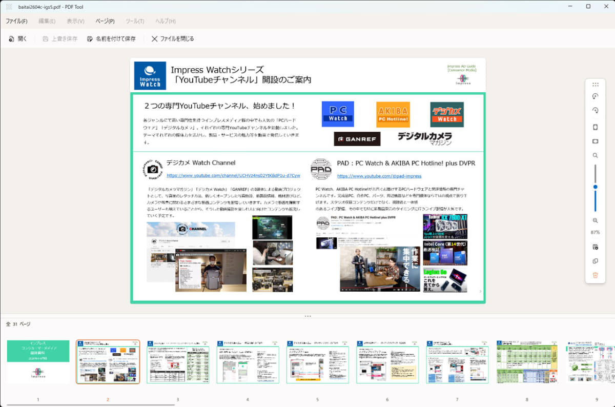Fit page to height icon
Image resolution: width=615 pixels, height=407 pixels.
click(x=595, y=127)
